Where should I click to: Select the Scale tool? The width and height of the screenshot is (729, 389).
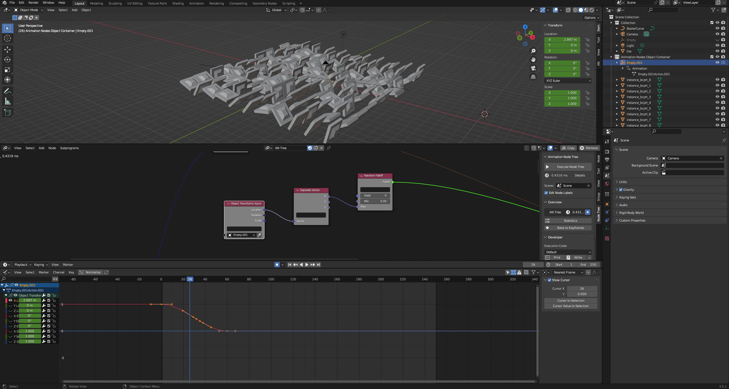coord(7,70)
